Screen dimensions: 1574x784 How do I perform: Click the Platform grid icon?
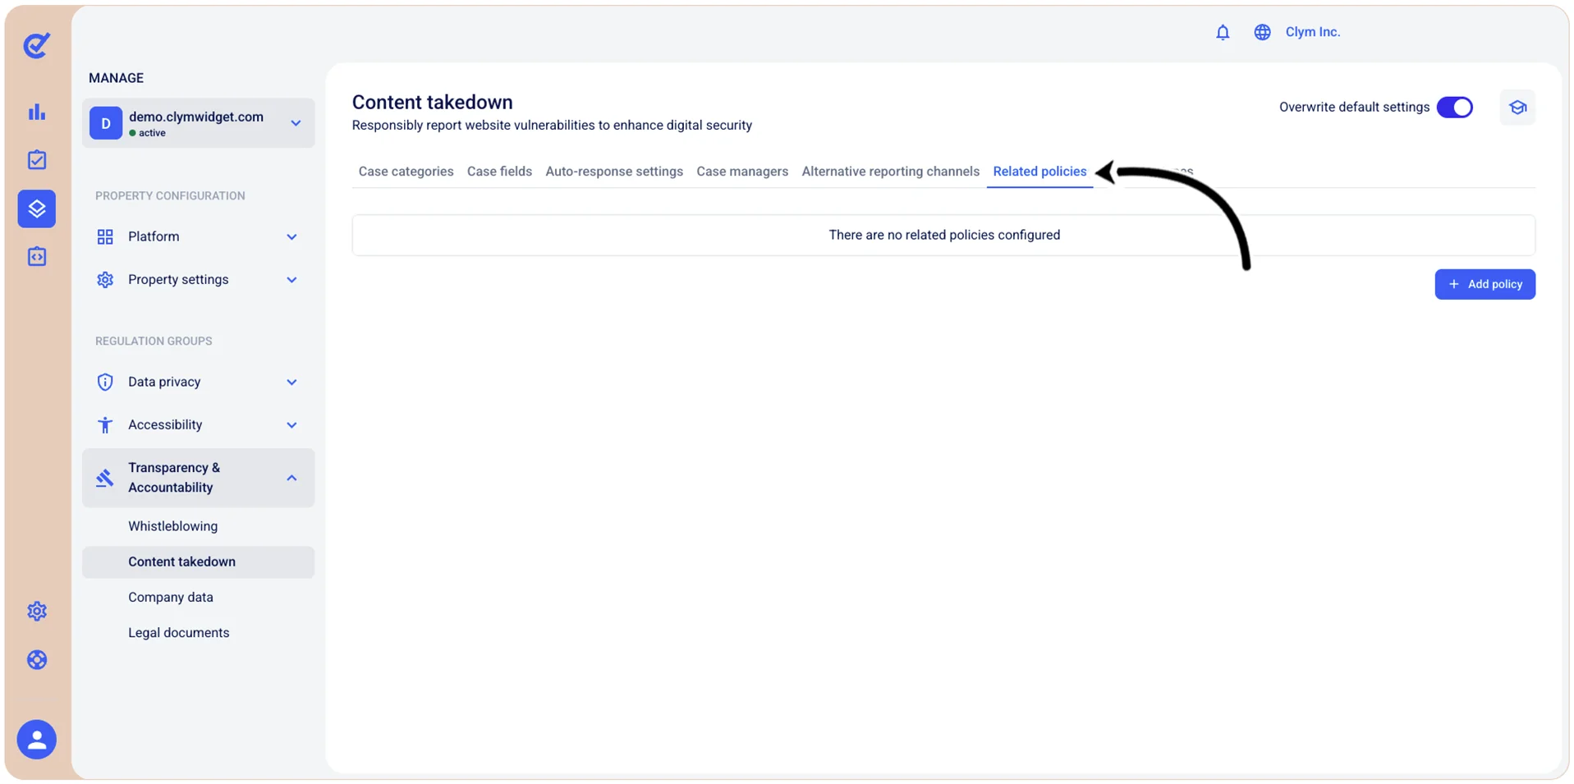click(105, 237)
